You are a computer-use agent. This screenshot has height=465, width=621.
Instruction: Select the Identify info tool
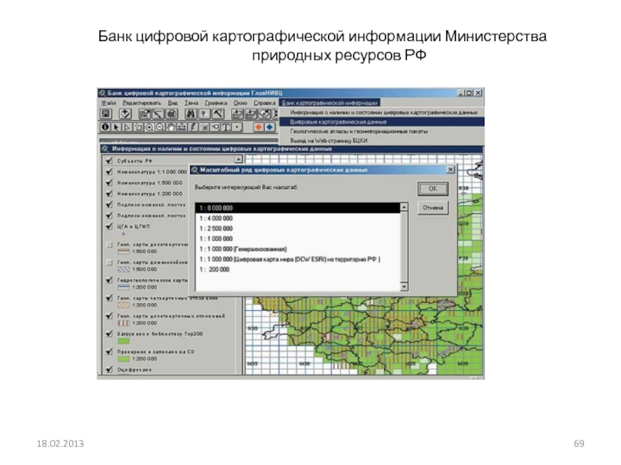tap(106, 127)
